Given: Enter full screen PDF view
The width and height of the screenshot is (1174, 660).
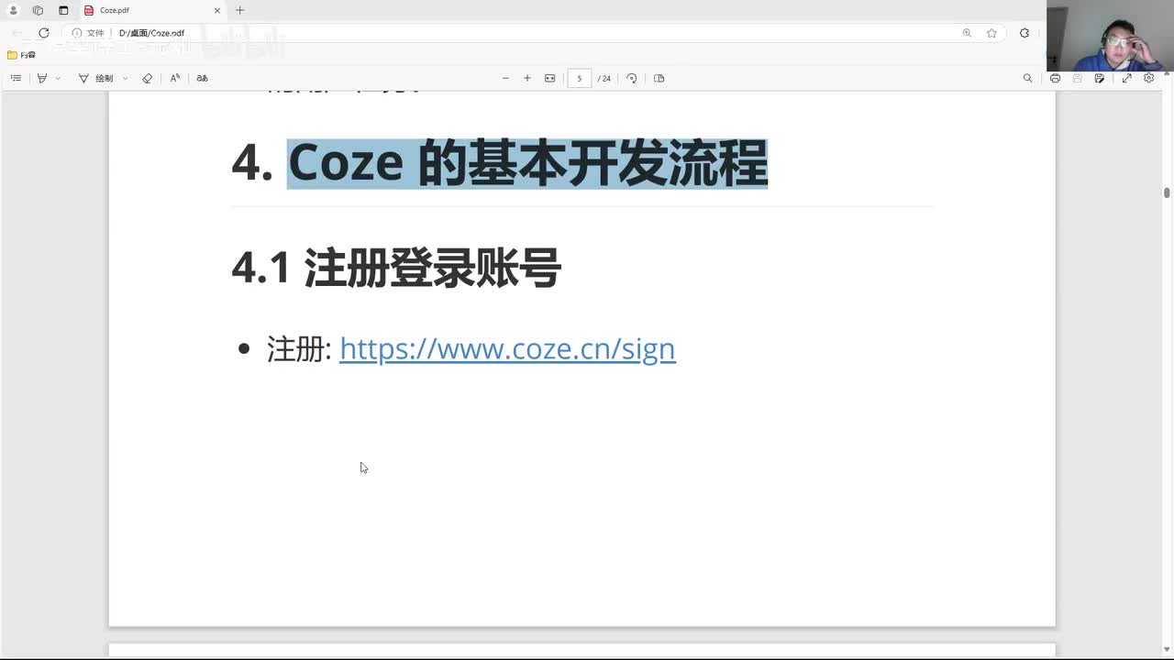Looking at the screenshot, I should pos(1126,78).
